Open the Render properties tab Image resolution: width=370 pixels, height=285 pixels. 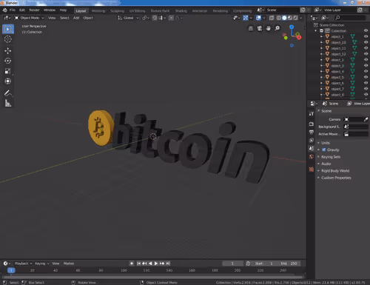coord(312,124)
